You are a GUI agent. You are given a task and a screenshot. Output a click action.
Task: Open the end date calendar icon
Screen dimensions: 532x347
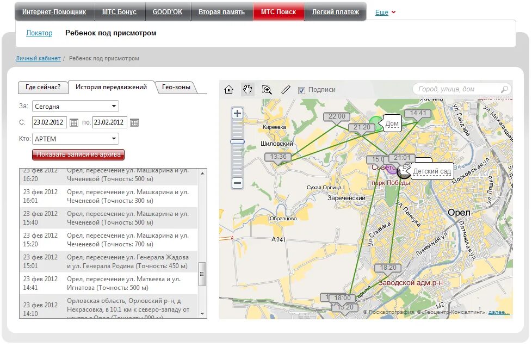(134, 122)
